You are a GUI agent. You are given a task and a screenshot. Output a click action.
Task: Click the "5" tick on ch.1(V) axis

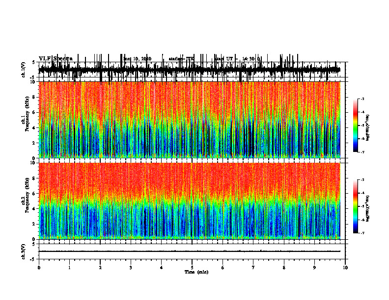point(33,62)
